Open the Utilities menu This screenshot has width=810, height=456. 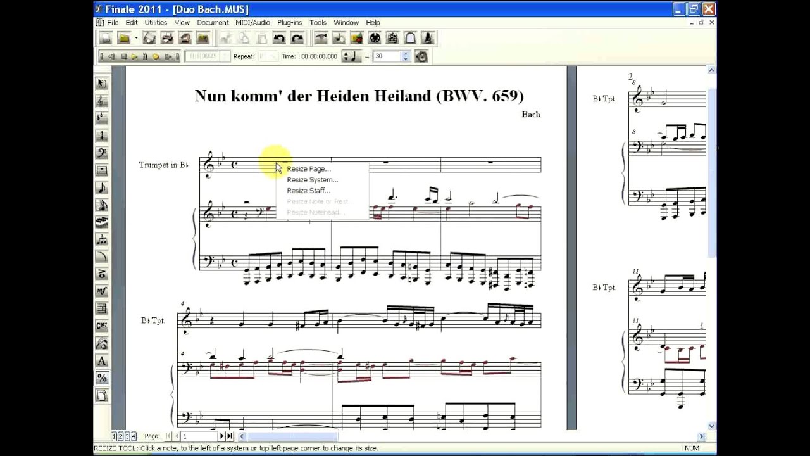(x=156, y=22)
